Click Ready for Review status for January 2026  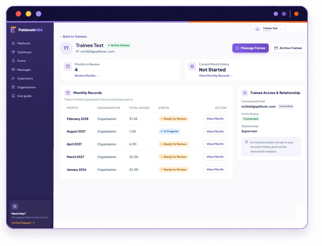173,170
